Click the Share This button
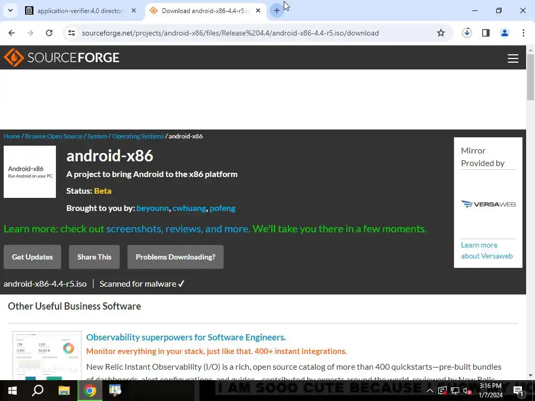This screenshot has width=535, height=401. tap(94, 257)
